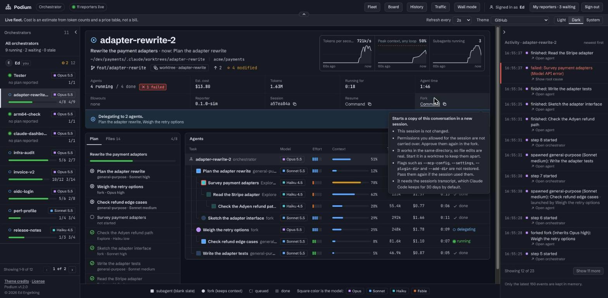
Task: Collapse the top header bar chevron
Action: 304,14
